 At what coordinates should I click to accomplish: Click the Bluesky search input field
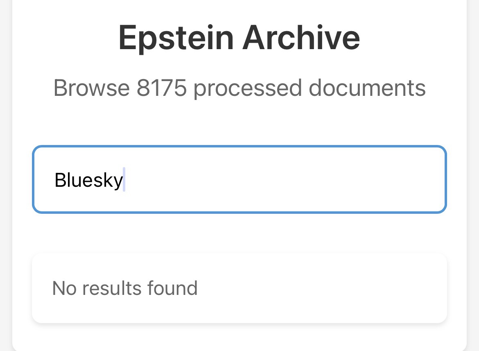(x=239, y=179)
